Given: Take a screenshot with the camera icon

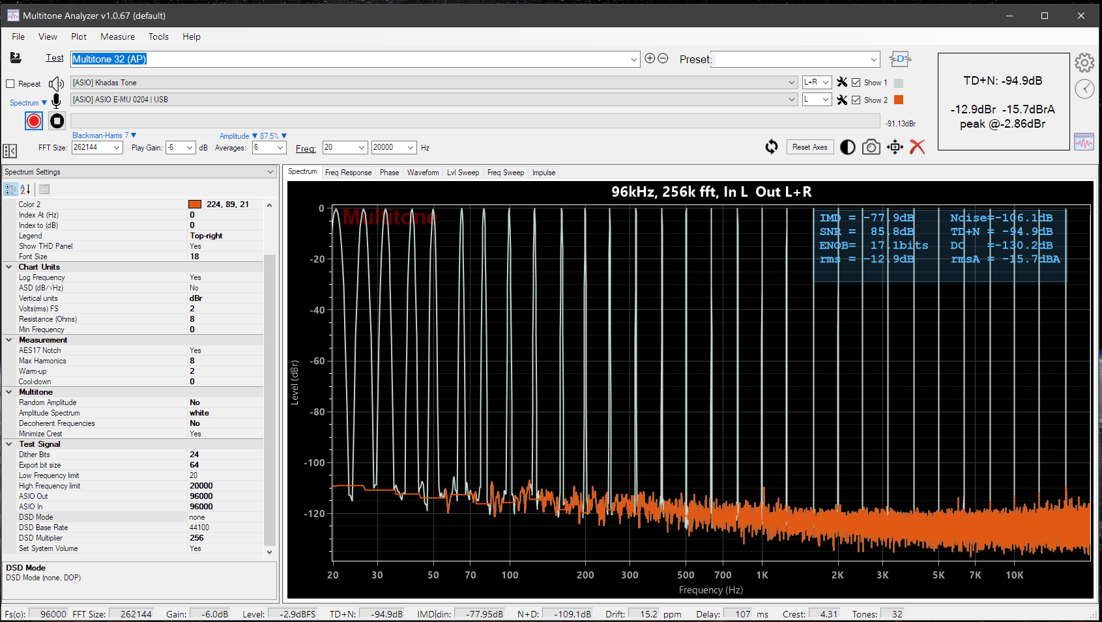Looking at the screenshot, I should point(871,147).
